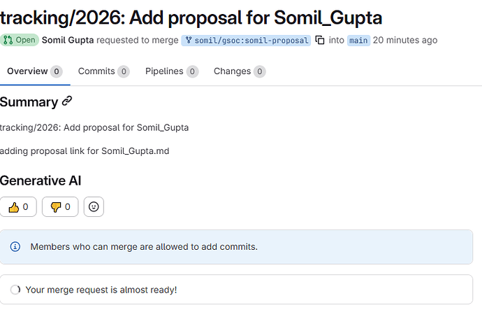
Task: Click the green Open status badge
Action: [20, 41]
